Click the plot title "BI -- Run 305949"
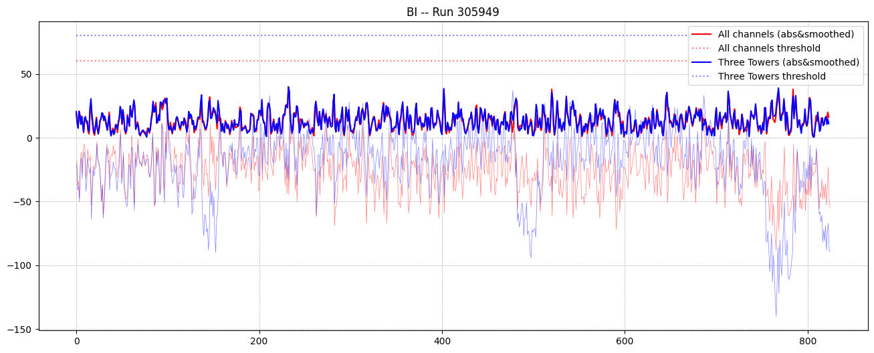Viewport: 874px width, 353px height. pos(452,11)
